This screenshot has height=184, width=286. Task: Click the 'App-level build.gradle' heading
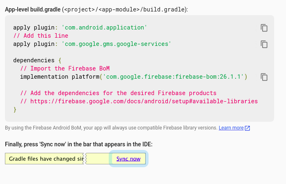coord(33,9)
